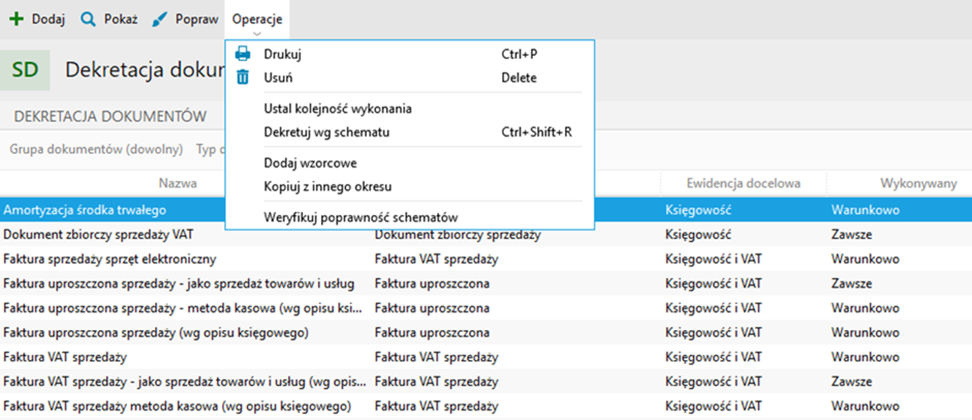Click the green SD module badge
This screenshot has height=420, width=972.
click(25, 70)
